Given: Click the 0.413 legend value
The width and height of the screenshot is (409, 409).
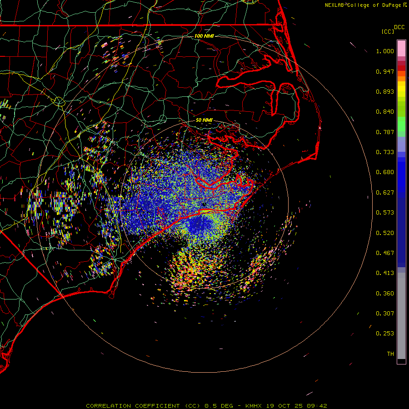Looking at the screenshot, I should (385, 273).
